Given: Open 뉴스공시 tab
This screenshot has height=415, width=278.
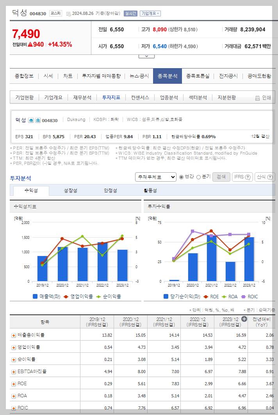Looking at the screenshot, I should [x=139, y=76].
